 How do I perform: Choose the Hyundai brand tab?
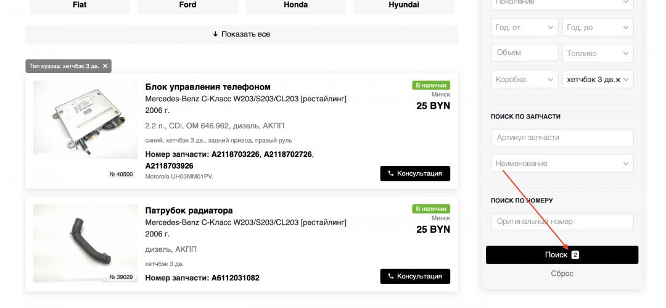(403, 5)
